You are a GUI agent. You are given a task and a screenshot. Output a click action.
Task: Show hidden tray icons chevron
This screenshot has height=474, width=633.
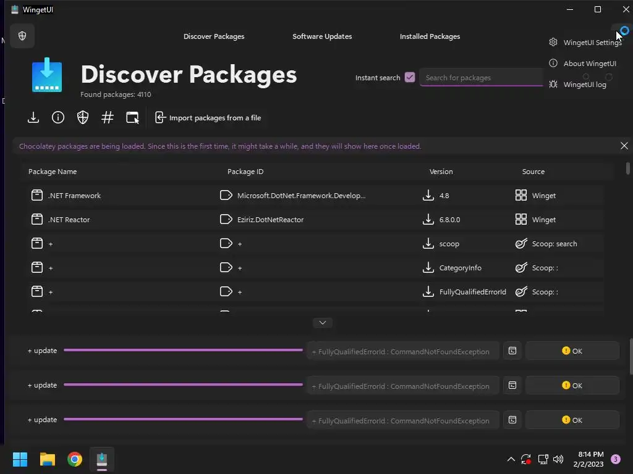tap(511, 459)
